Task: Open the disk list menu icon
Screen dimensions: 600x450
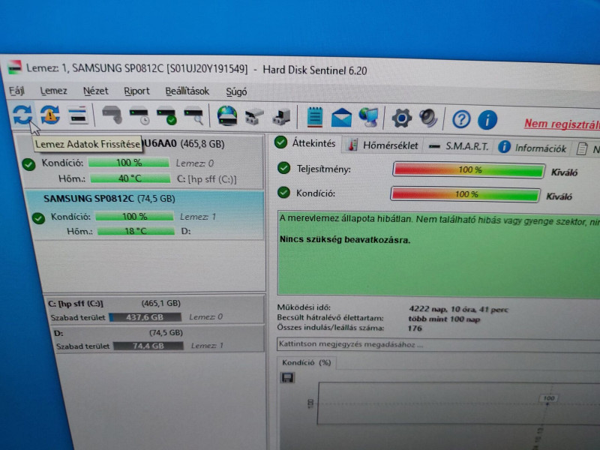Action: (78, 115)
